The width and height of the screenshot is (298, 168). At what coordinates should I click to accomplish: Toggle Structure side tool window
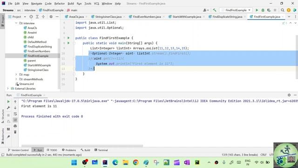tap(3, 116)
